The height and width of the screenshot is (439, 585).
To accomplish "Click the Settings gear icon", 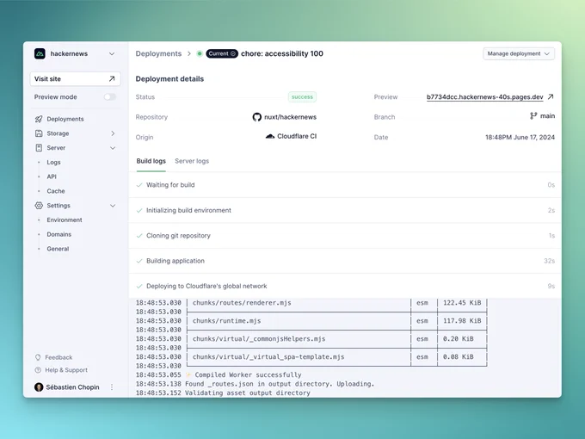I will click(39, 206).
